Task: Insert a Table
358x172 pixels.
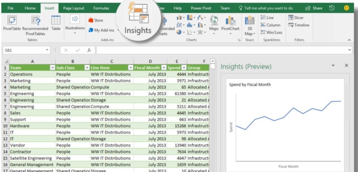Action: pos(56,23)
